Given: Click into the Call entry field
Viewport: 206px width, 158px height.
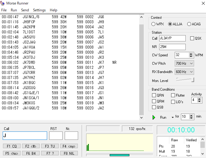Looking at the screenshot, I should point(25,136).
